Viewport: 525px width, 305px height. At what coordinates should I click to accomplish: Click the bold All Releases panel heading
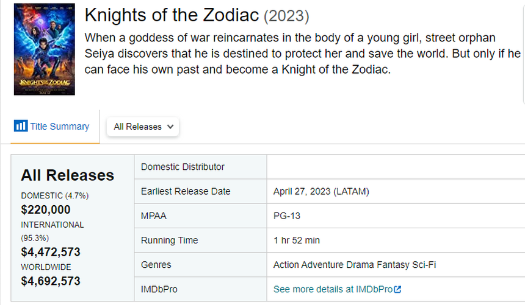point(67,175)
